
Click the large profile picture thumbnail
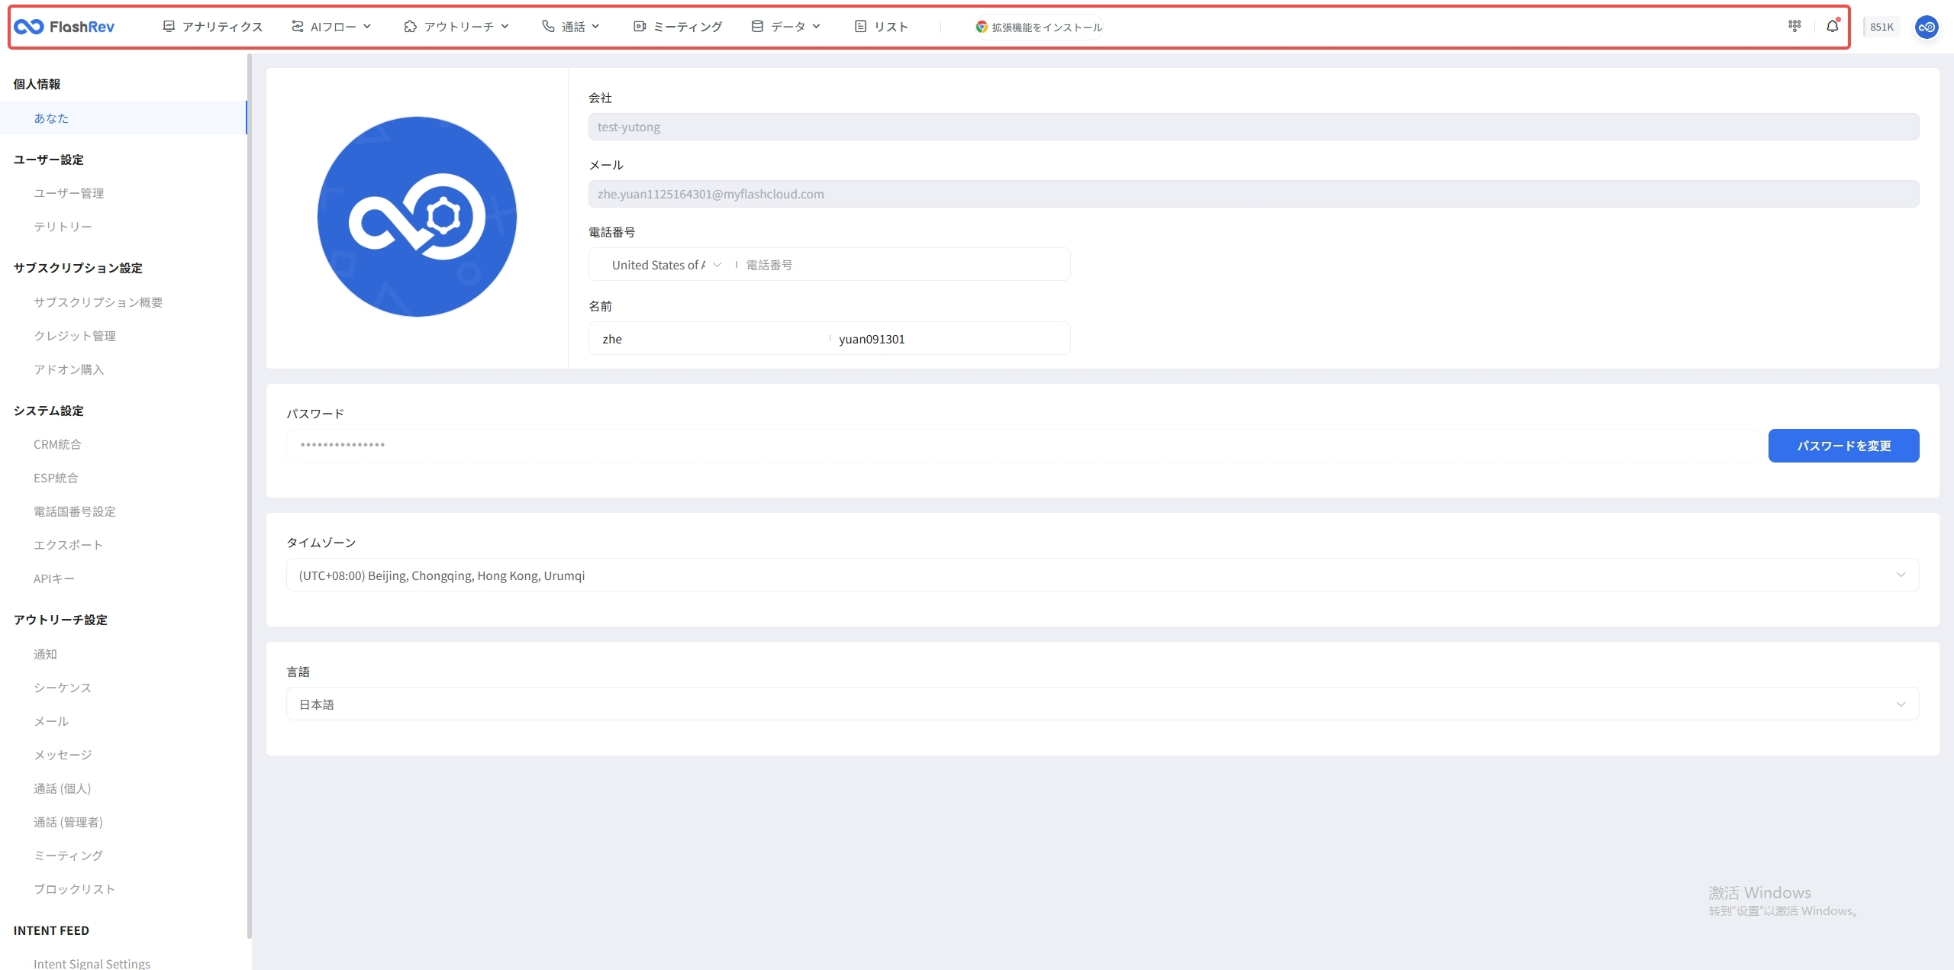417,217
